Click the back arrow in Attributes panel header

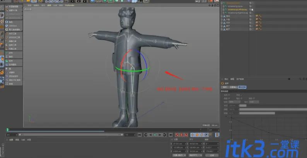coord(289,79)
